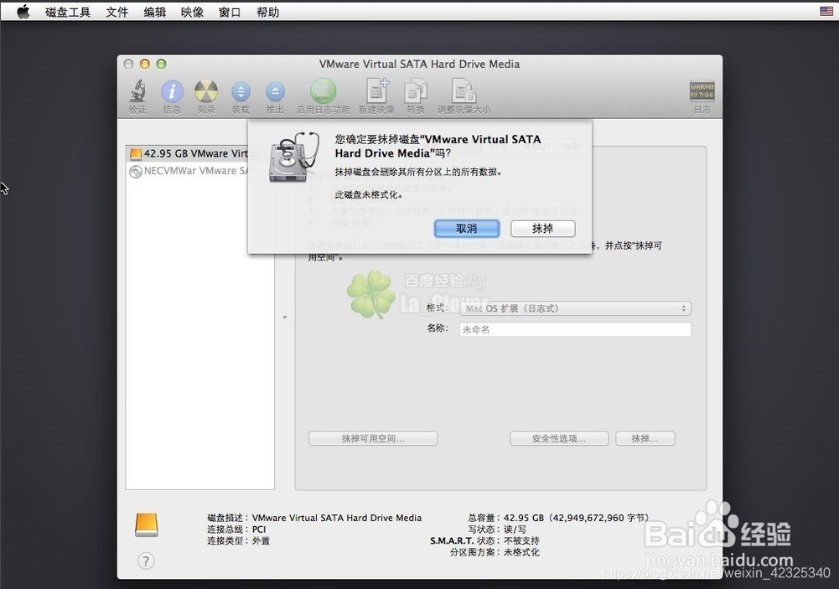
Task: Click the orange disk icon at bottom
Action: coord(146,524)
